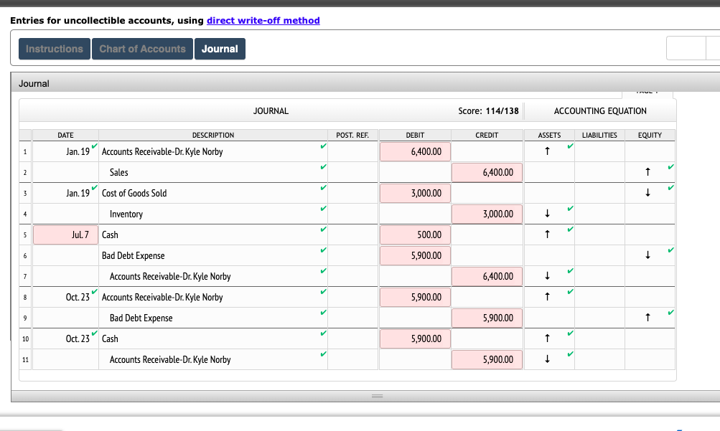Click the down arrow under Assets on row 7
Image resolution: width=720 pixels, height=431 pixels.
point(548,276)
